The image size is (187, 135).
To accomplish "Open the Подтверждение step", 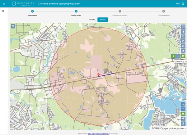I will [x=164, y=13].
